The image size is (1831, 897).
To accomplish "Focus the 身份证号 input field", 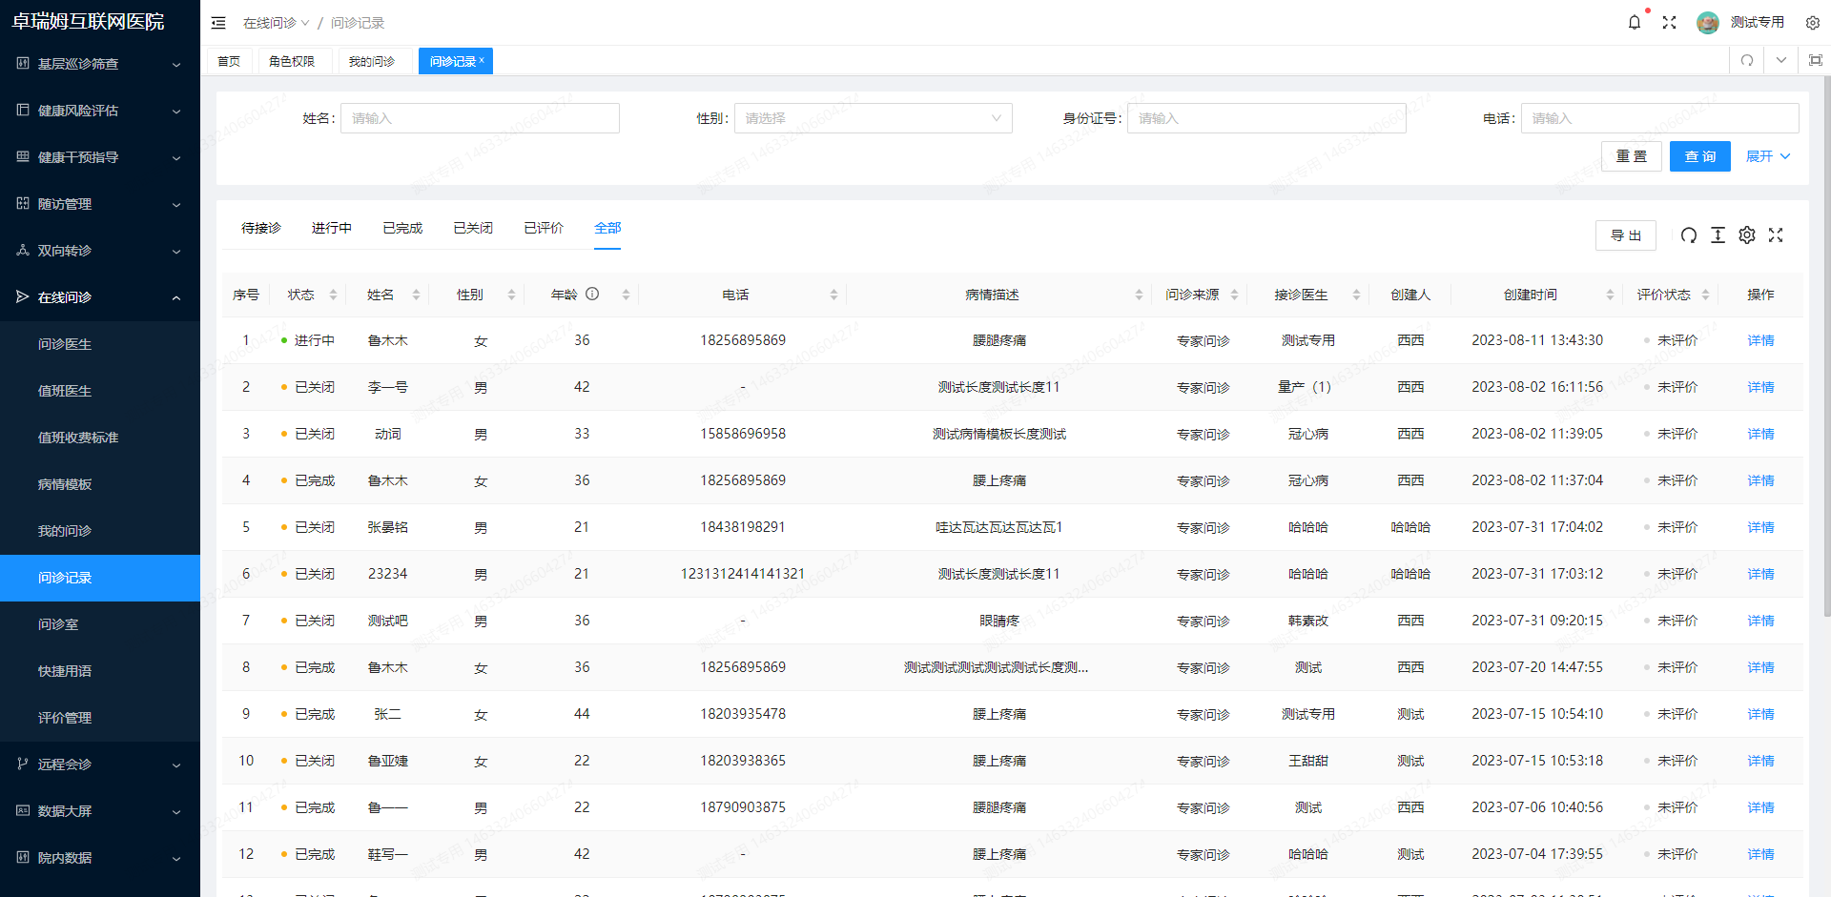I will coord(1266,118).
